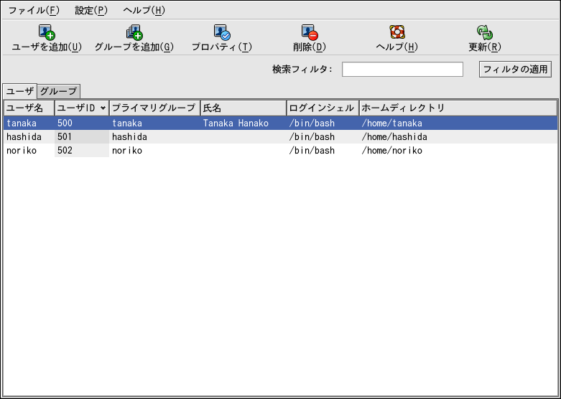
Task: Click the Refresh (更新) toolbar icon
Action: pos(484,32)
